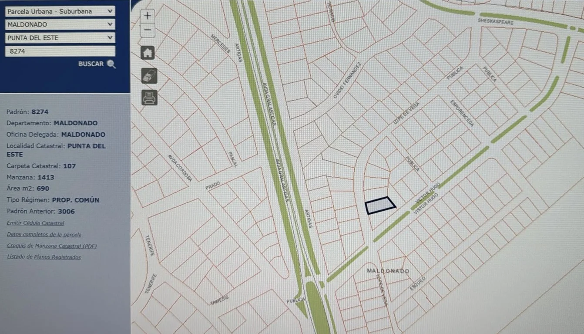Open Croquis de Manzana Catastral (PDF) link
Viewport: 584px width, 334px height.
51,246
